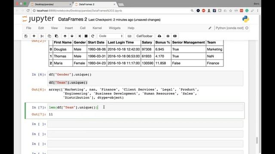Image resolution: width=275 pixels, height=154 pixels.
Task: Click the pencil edit icon near kernel name
Action: point(210,28)
